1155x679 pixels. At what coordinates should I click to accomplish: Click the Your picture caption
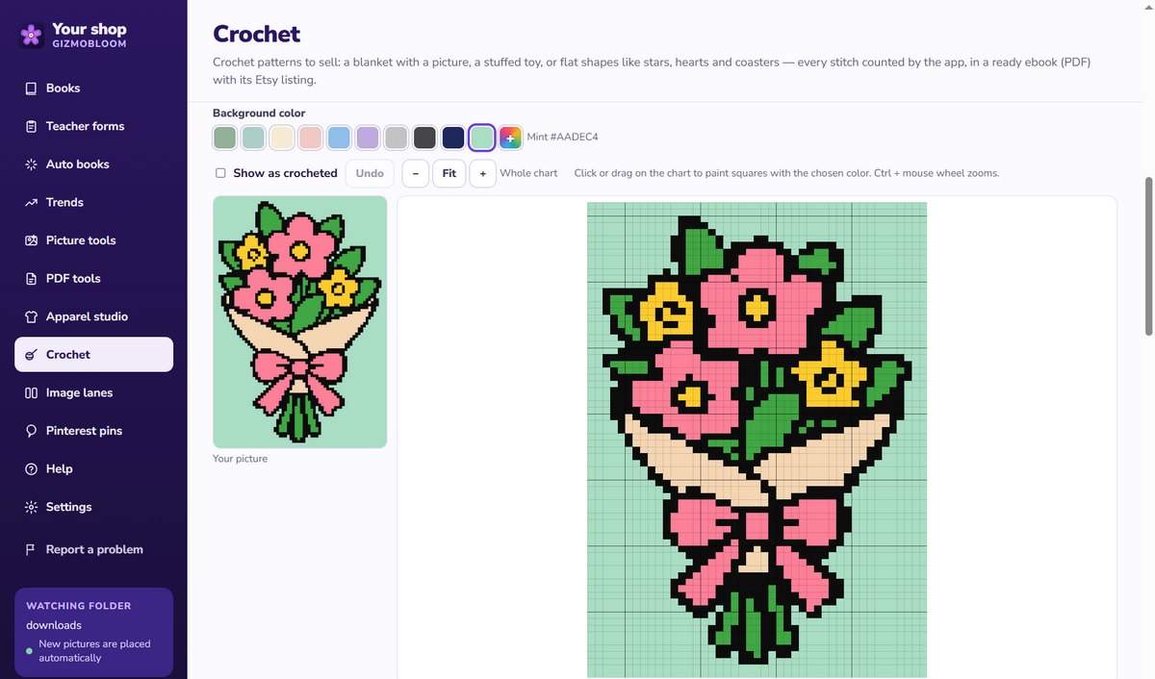tap(240, 459)
